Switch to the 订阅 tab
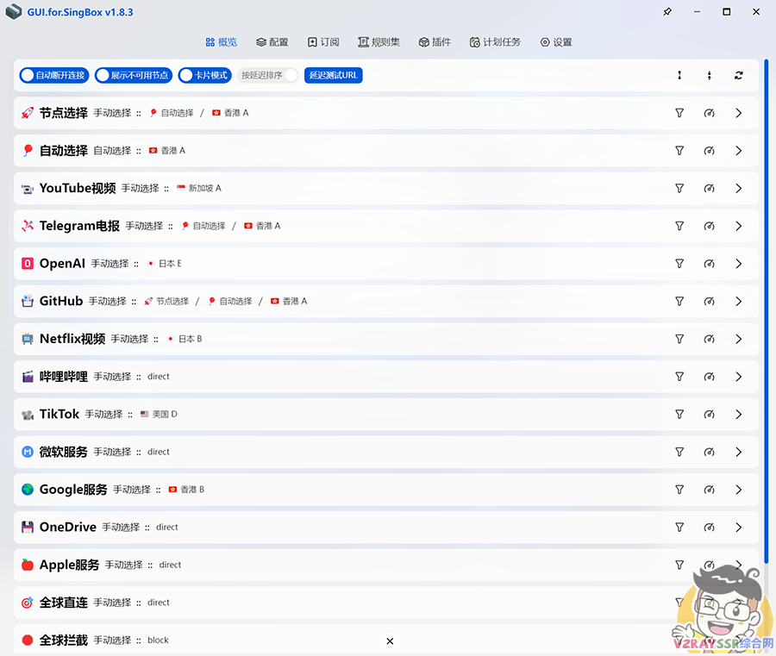The image size is (776, 656). (323, 41)
